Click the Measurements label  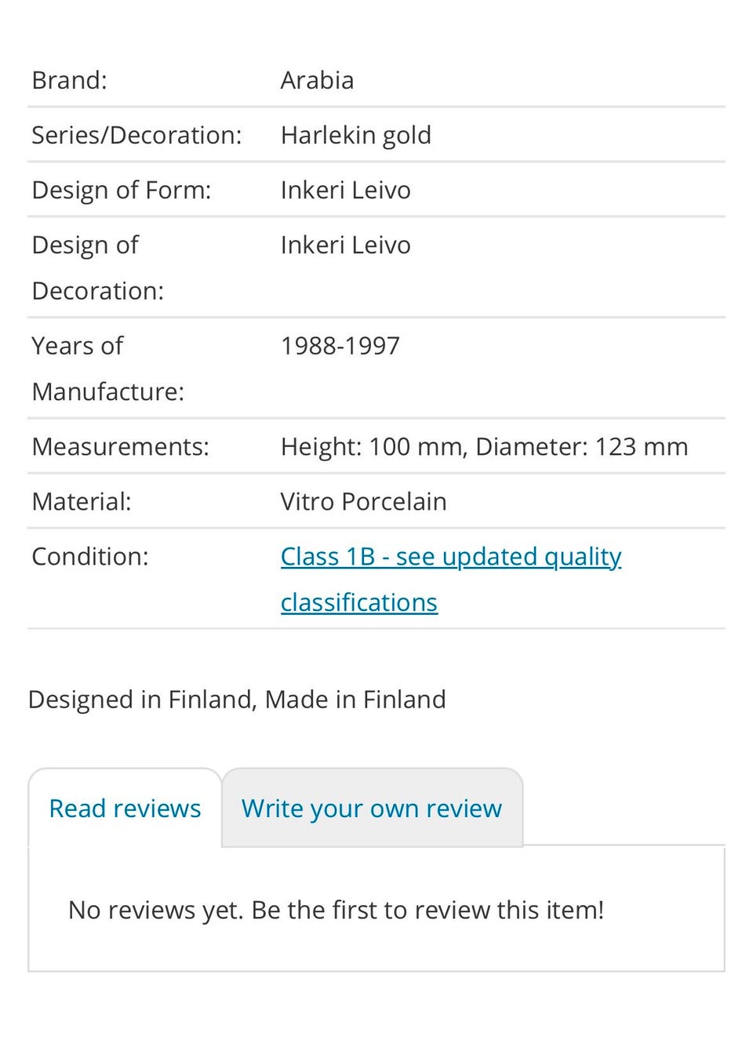coord(120,446)
